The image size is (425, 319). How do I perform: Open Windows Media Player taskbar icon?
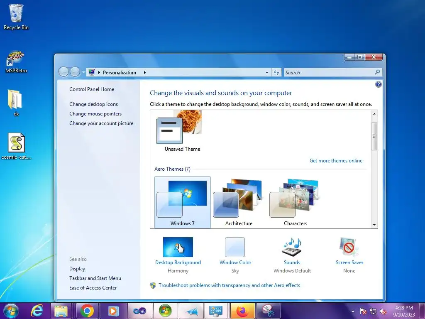(x=113, y=311)
